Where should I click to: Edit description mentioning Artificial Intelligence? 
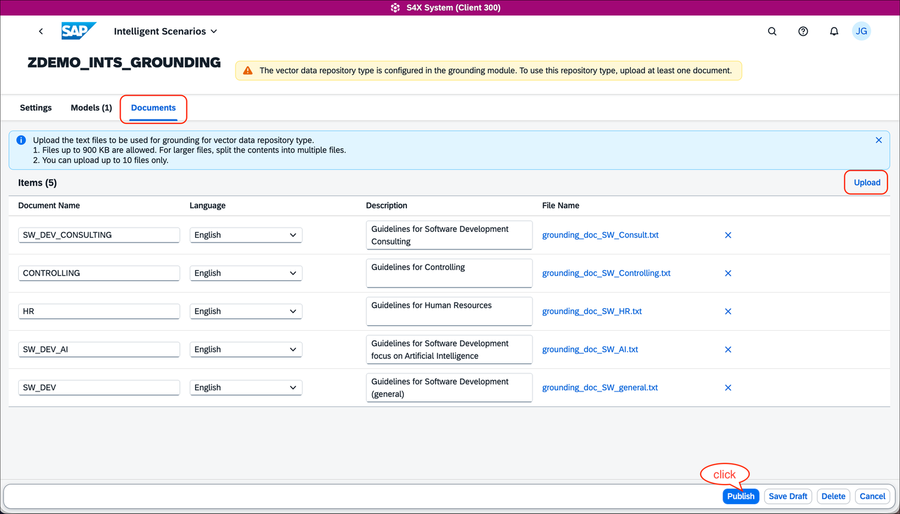tap(449, 350)
